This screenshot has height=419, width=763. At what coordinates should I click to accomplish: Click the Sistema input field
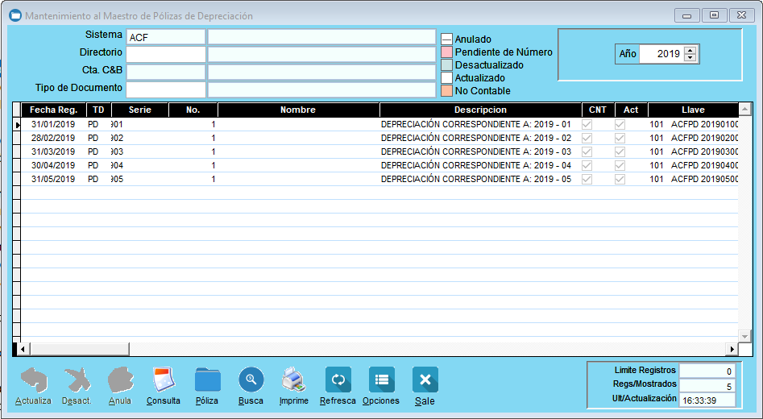[x=165, y=36]
